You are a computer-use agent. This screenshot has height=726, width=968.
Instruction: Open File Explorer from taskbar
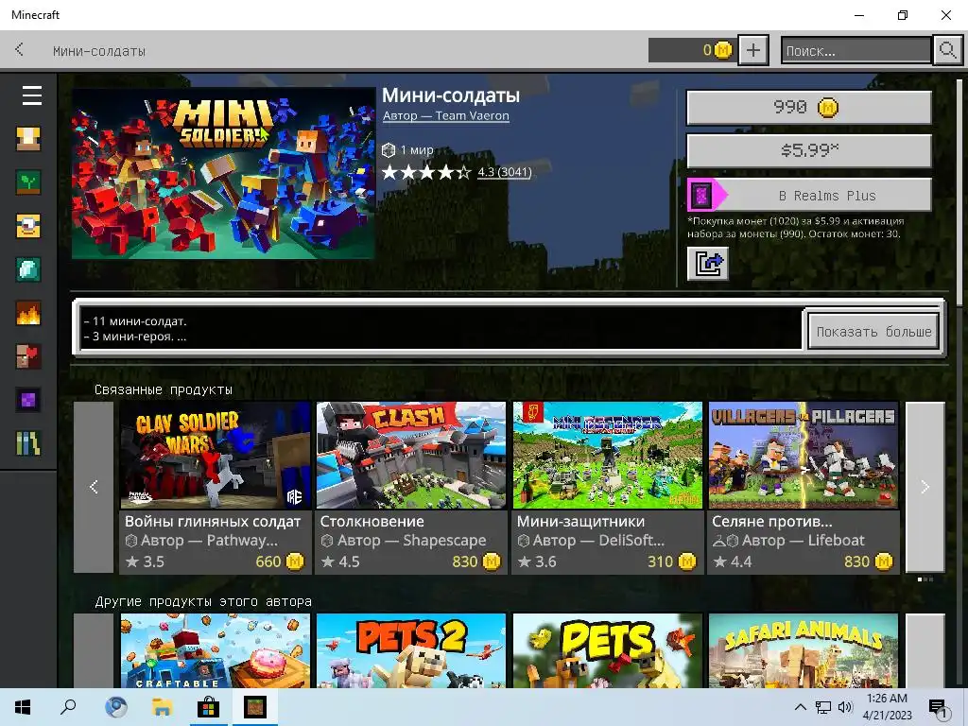point(162,707)
